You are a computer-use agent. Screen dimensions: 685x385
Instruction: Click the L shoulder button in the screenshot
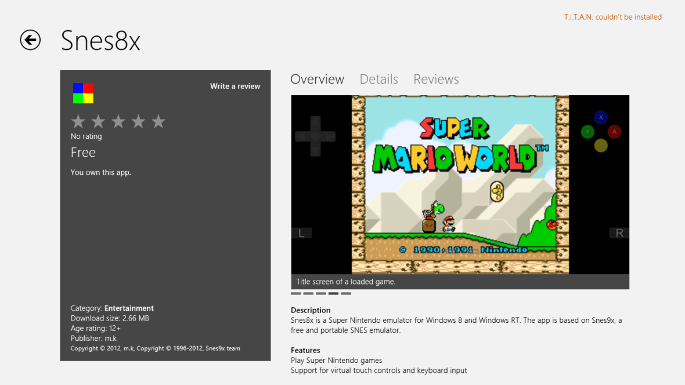pyautogui.click(x=301, y=232)
